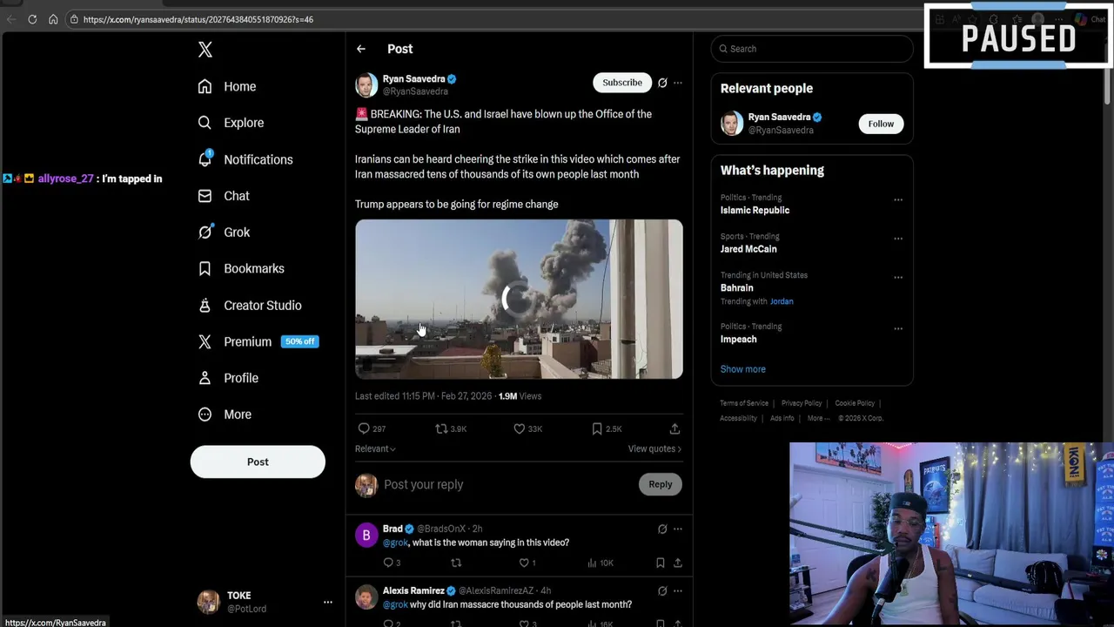Show more trends
This screenshot has height=627, width=1114.
(742, 369)
